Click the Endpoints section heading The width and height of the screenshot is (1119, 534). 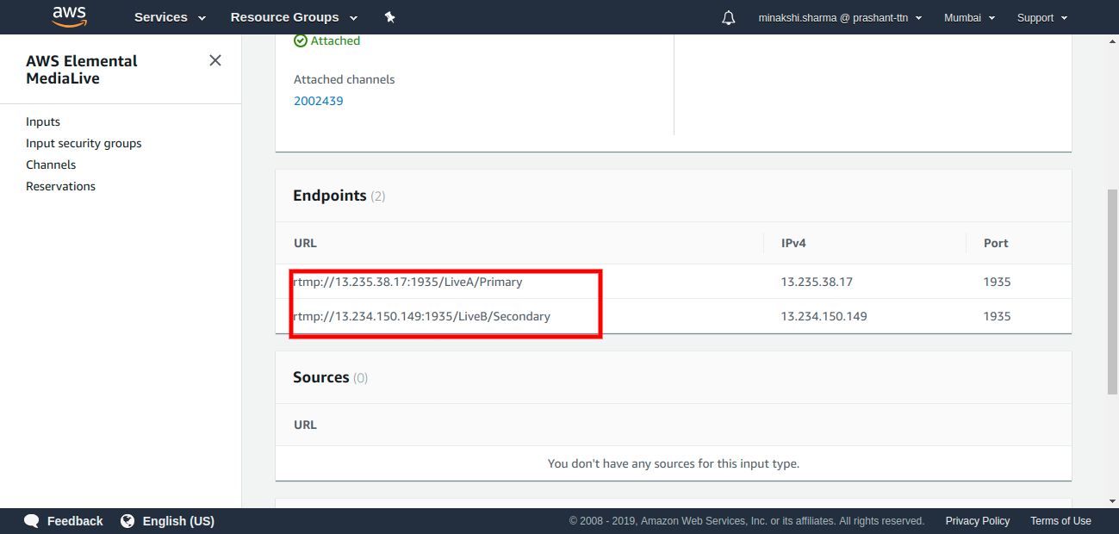[330, 196]
